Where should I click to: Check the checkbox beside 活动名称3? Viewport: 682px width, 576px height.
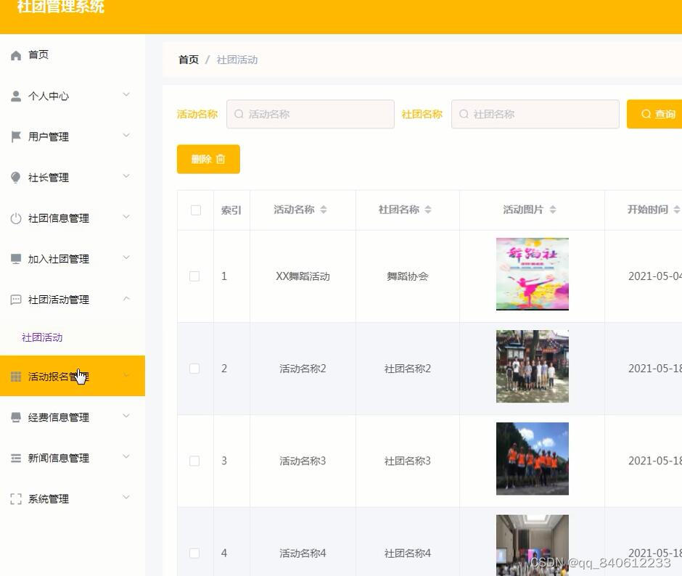(x=194, y=460)
